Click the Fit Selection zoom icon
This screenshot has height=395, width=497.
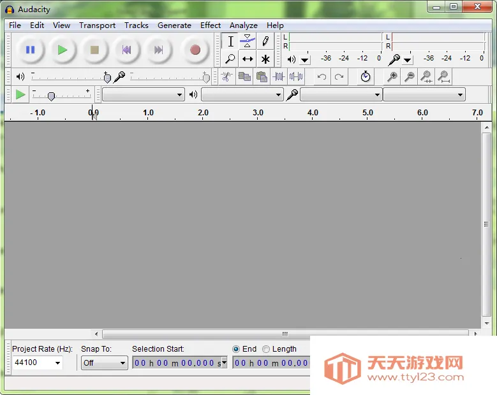(426, 76)
